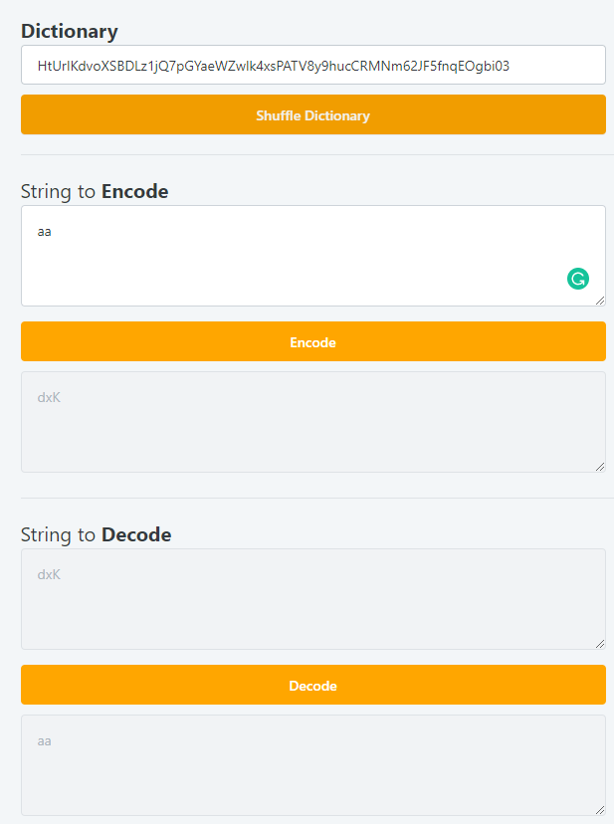Place cursor at start of dictionary string
614x824 pixels.
pyautogui.click(x=38, y=66)
